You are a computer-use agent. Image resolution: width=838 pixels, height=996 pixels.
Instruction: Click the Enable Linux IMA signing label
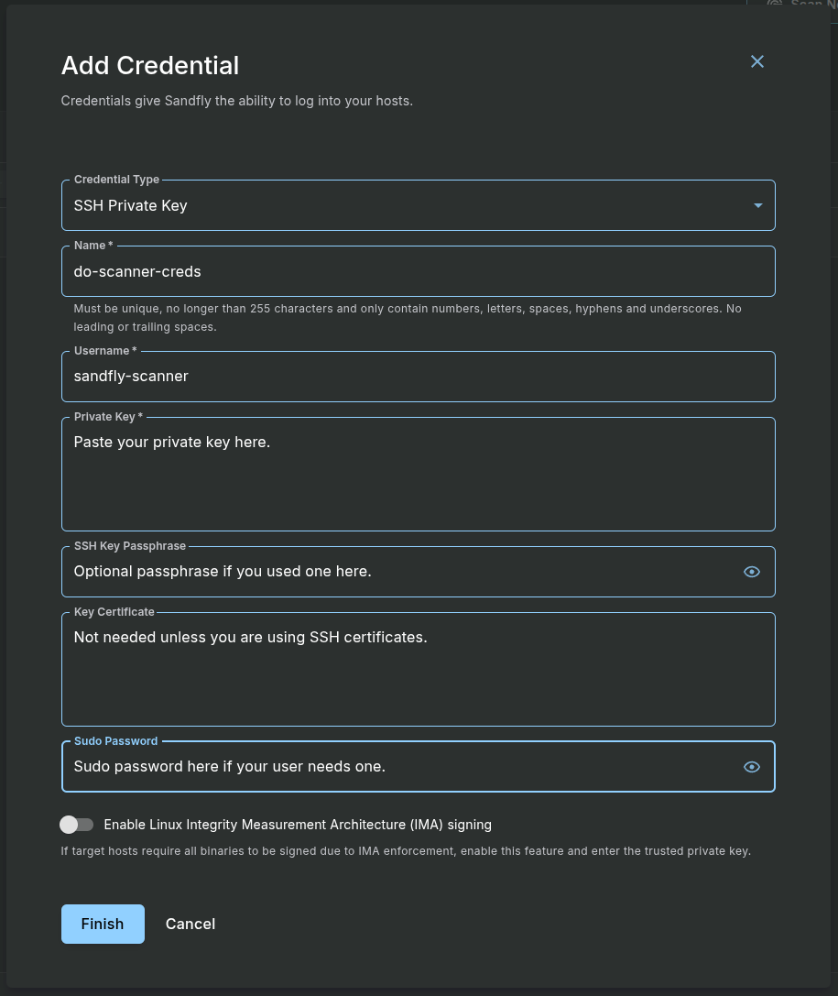coord(298,825)
